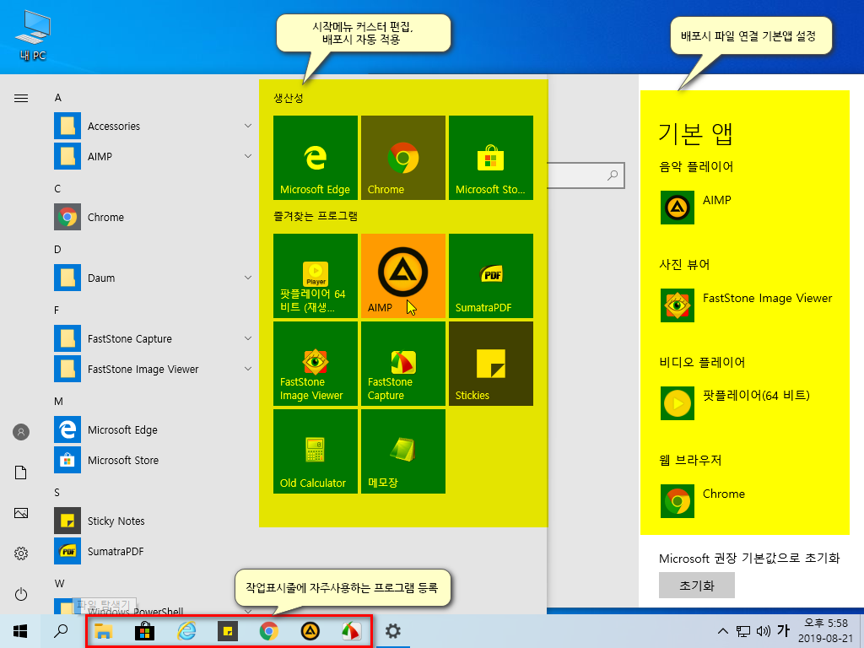864x648 pixels.
Task: Open the Stickies tile
Action: (491, 364)
